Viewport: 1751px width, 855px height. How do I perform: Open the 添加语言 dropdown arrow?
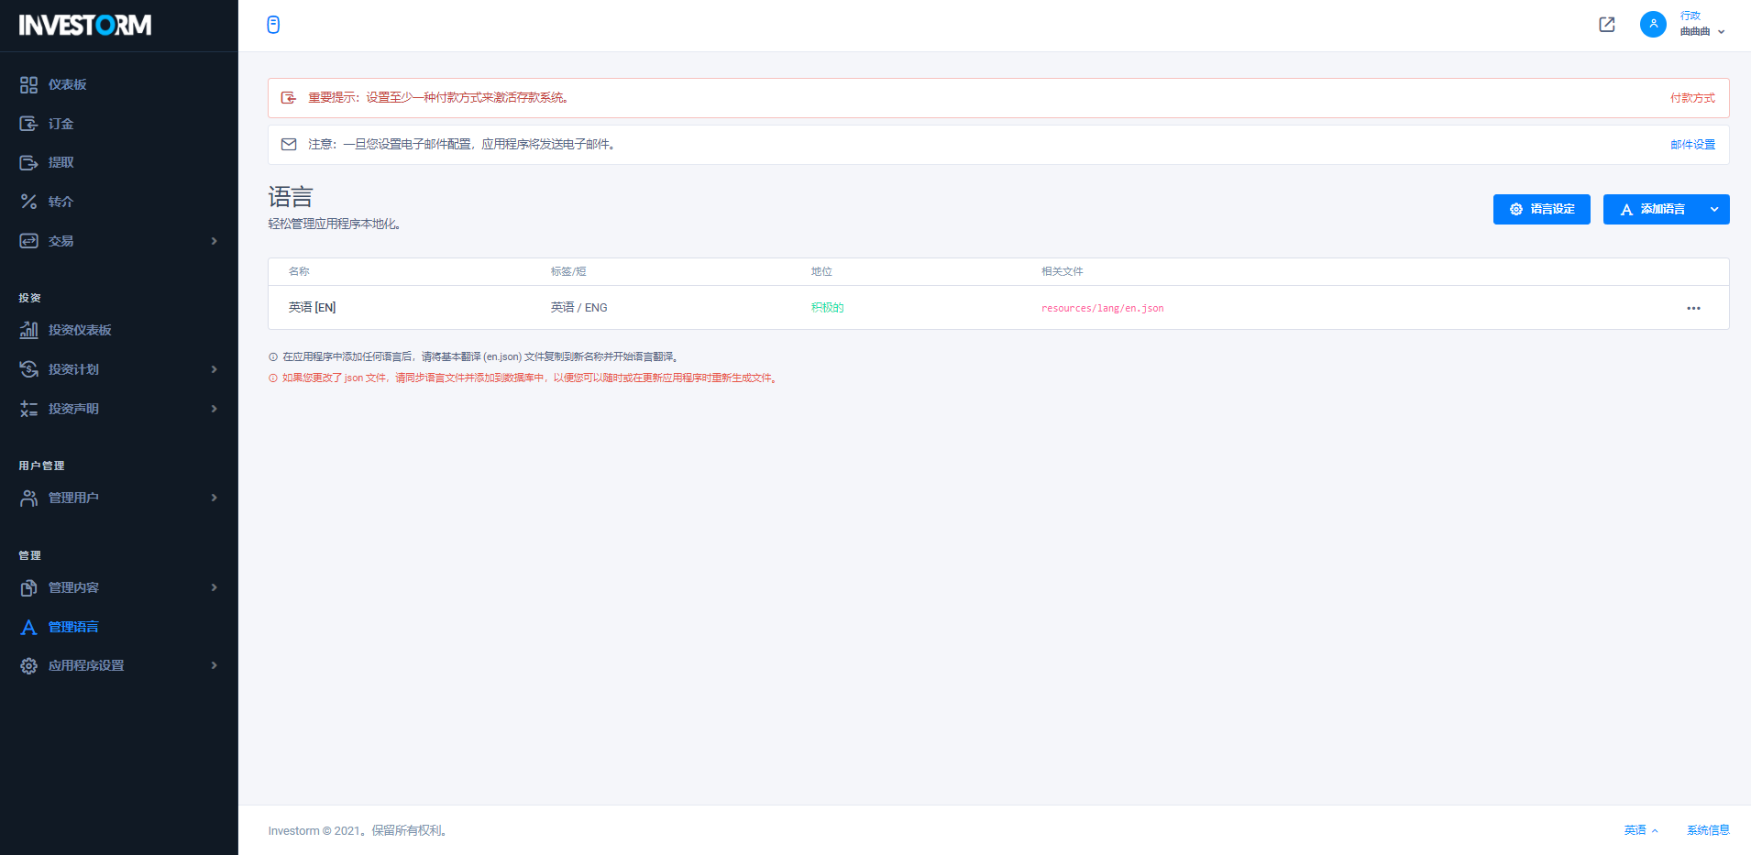(x=1713, y=210)
